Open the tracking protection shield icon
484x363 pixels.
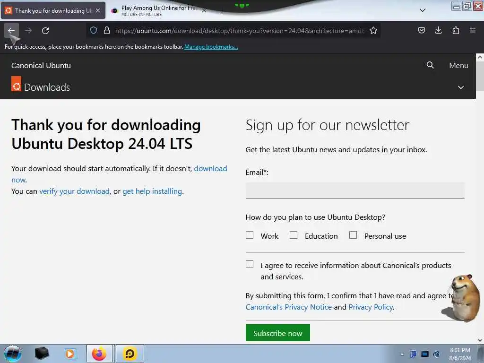click(94, 30)
